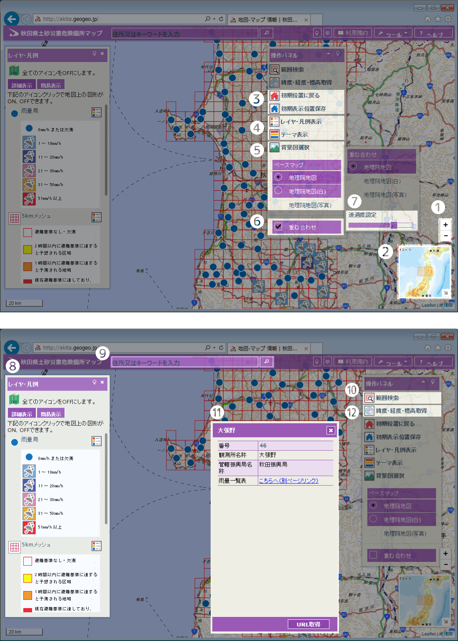Click the comment bubble icon in lower map header
The width and height of the screenshot is (458, 641).
point(328,362)
